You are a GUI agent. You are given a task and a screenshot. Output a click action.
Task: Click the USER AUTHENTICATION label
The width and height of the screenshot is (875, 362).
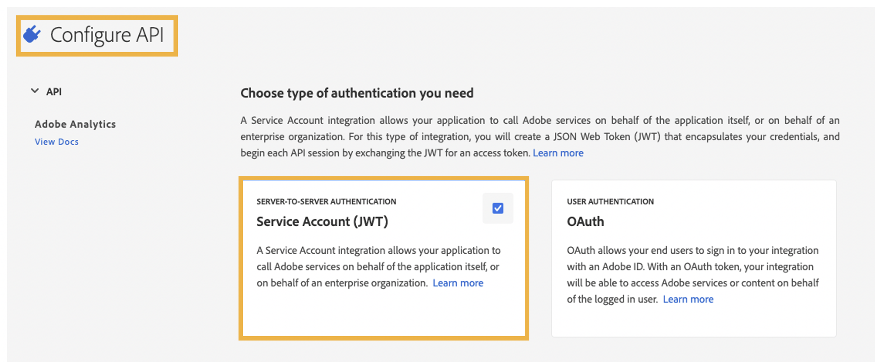610,202
